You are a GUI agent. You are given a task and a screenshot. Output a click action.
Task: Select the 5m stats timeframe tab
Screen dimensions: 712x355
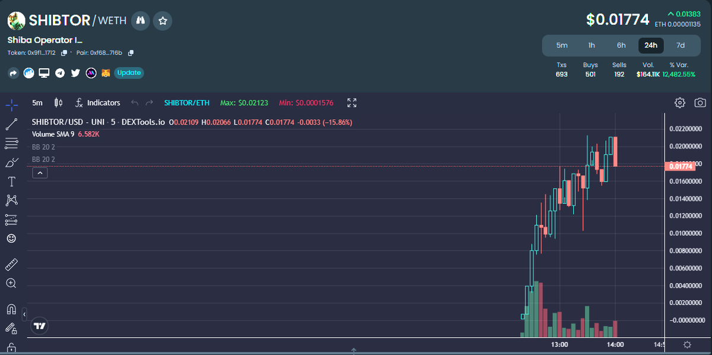(x=562, y=45)
